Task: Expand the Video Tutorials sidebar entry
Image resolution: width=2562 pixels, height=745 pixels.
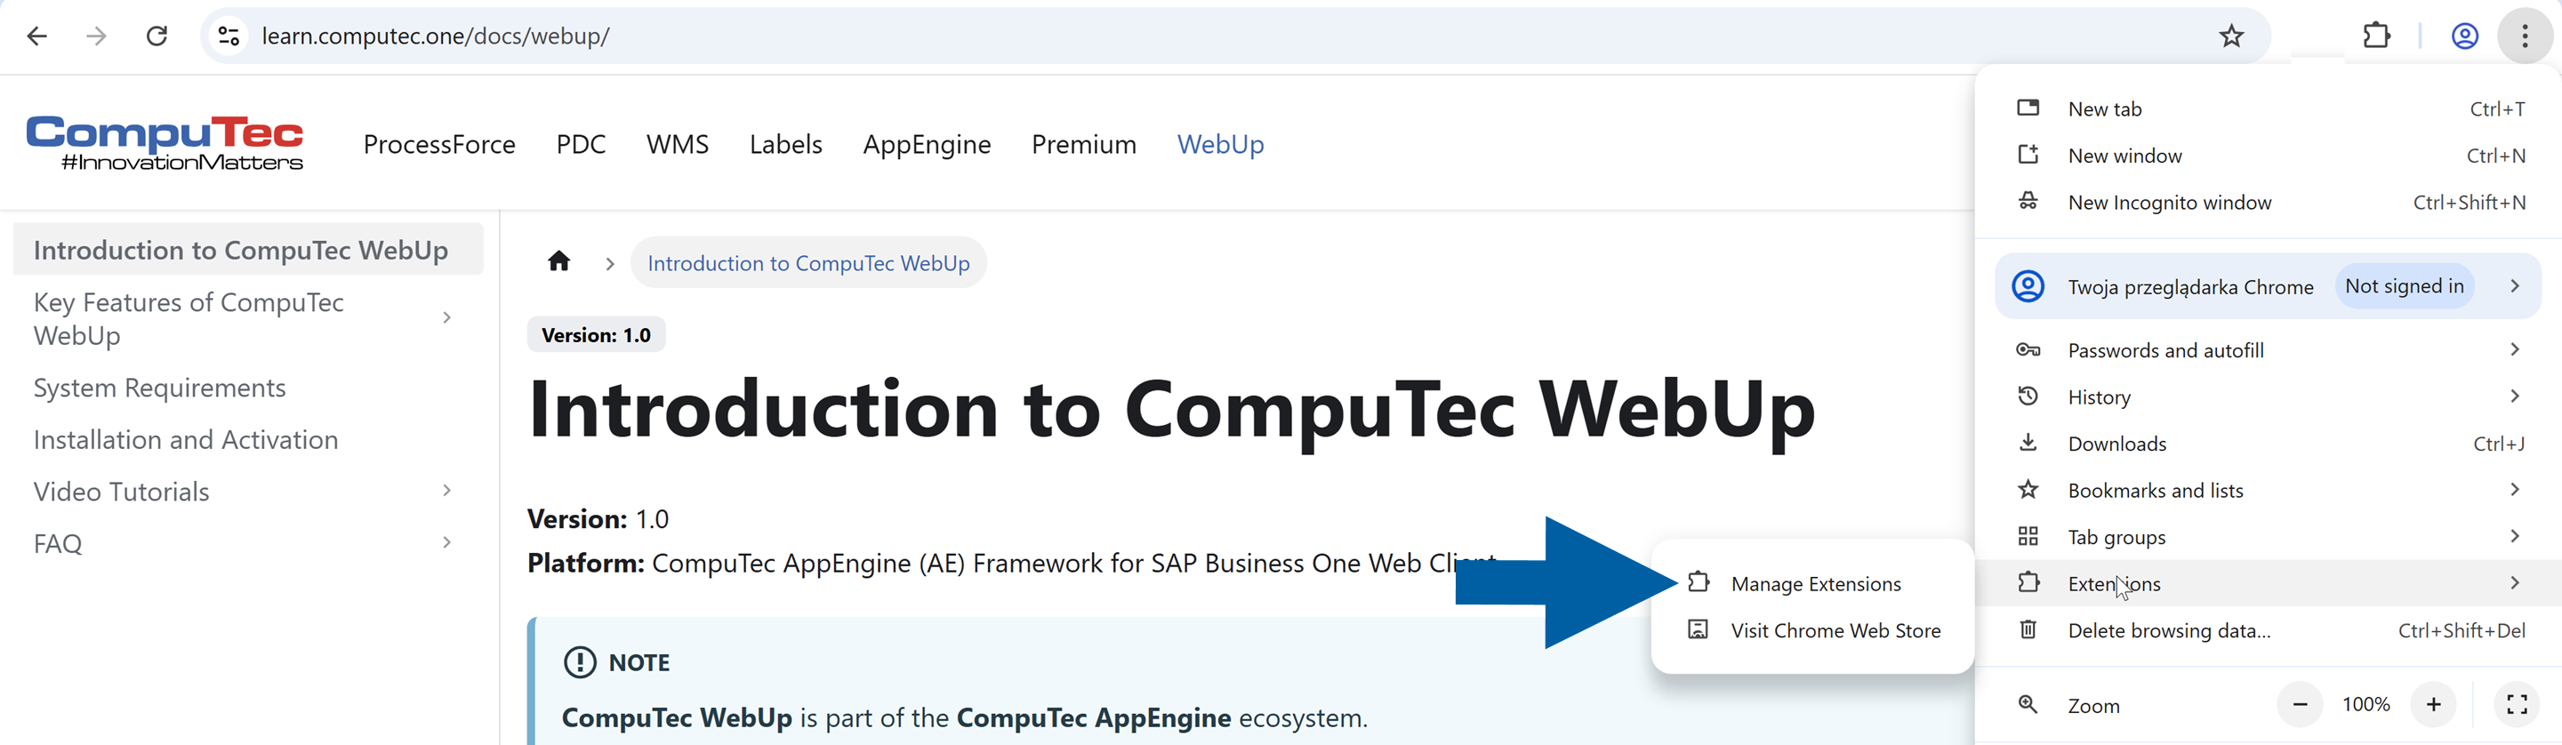Action: 446,491
